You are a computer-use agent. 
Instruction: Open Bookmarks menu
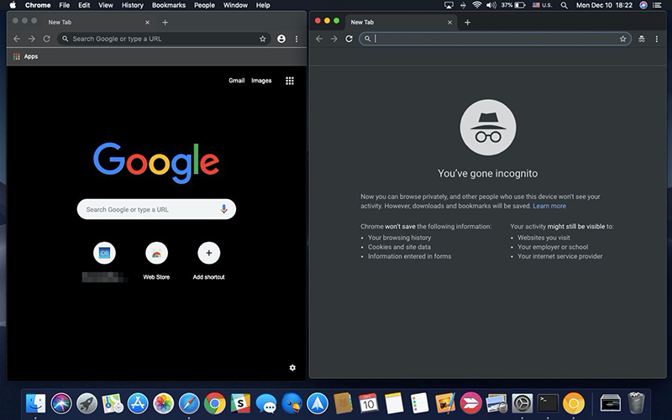pyautogui.click(x=169, y=5)
